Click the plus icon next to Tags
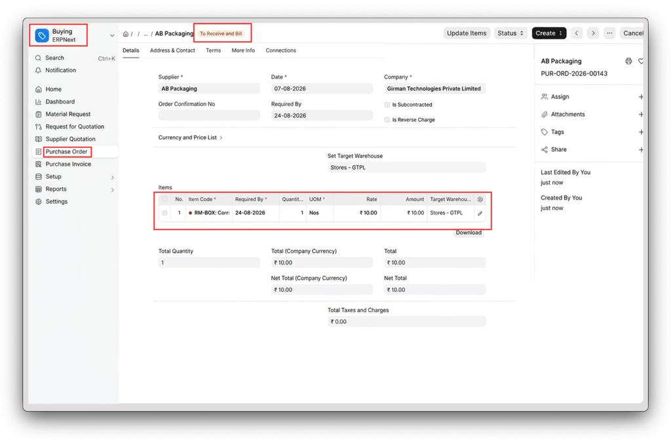 coord(641,132)
